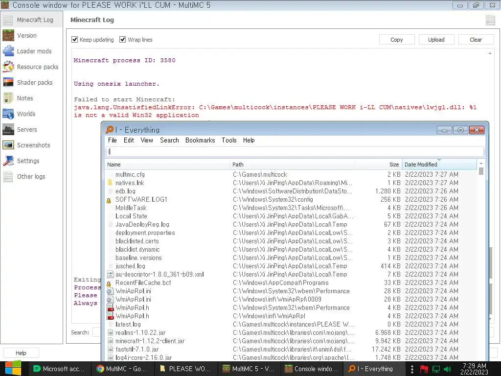Click the Everything results scrollbar thumb

(481, 171)
